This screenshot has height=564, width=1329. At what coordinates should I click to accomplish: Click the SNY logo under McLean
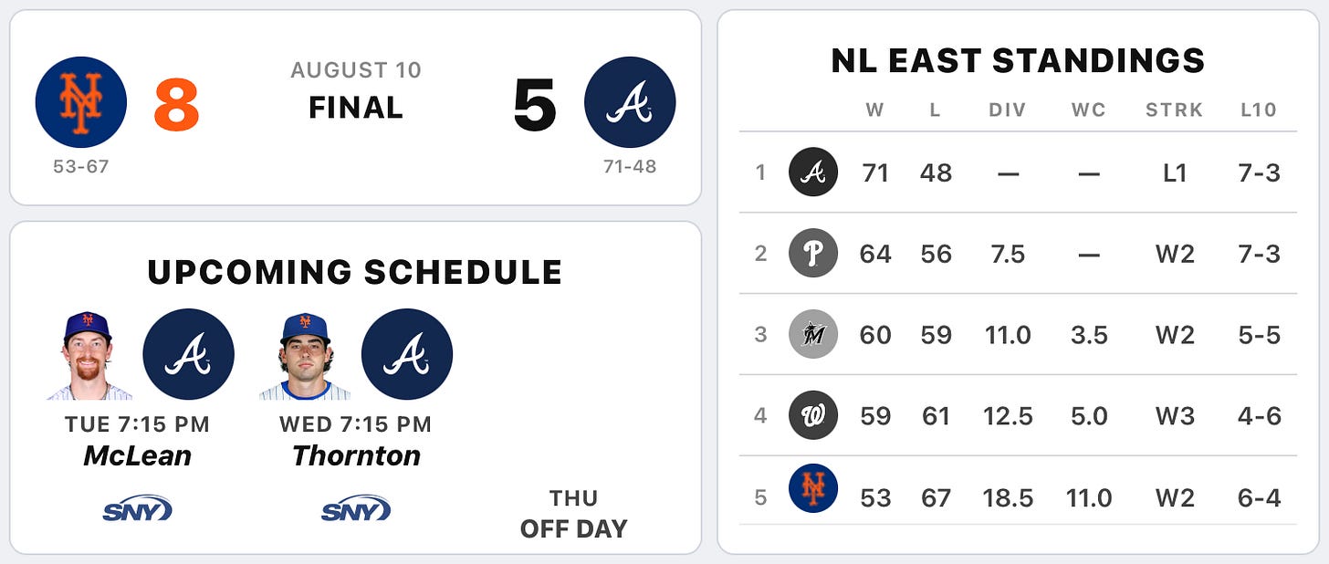(137, 509)
